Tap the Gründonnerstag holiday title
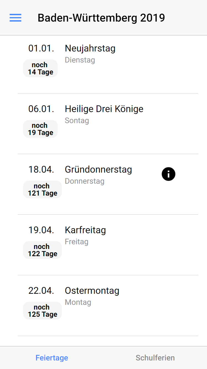The width and height of the screenshot is (207, 369). pyautogui.click(x=98, y=170)
